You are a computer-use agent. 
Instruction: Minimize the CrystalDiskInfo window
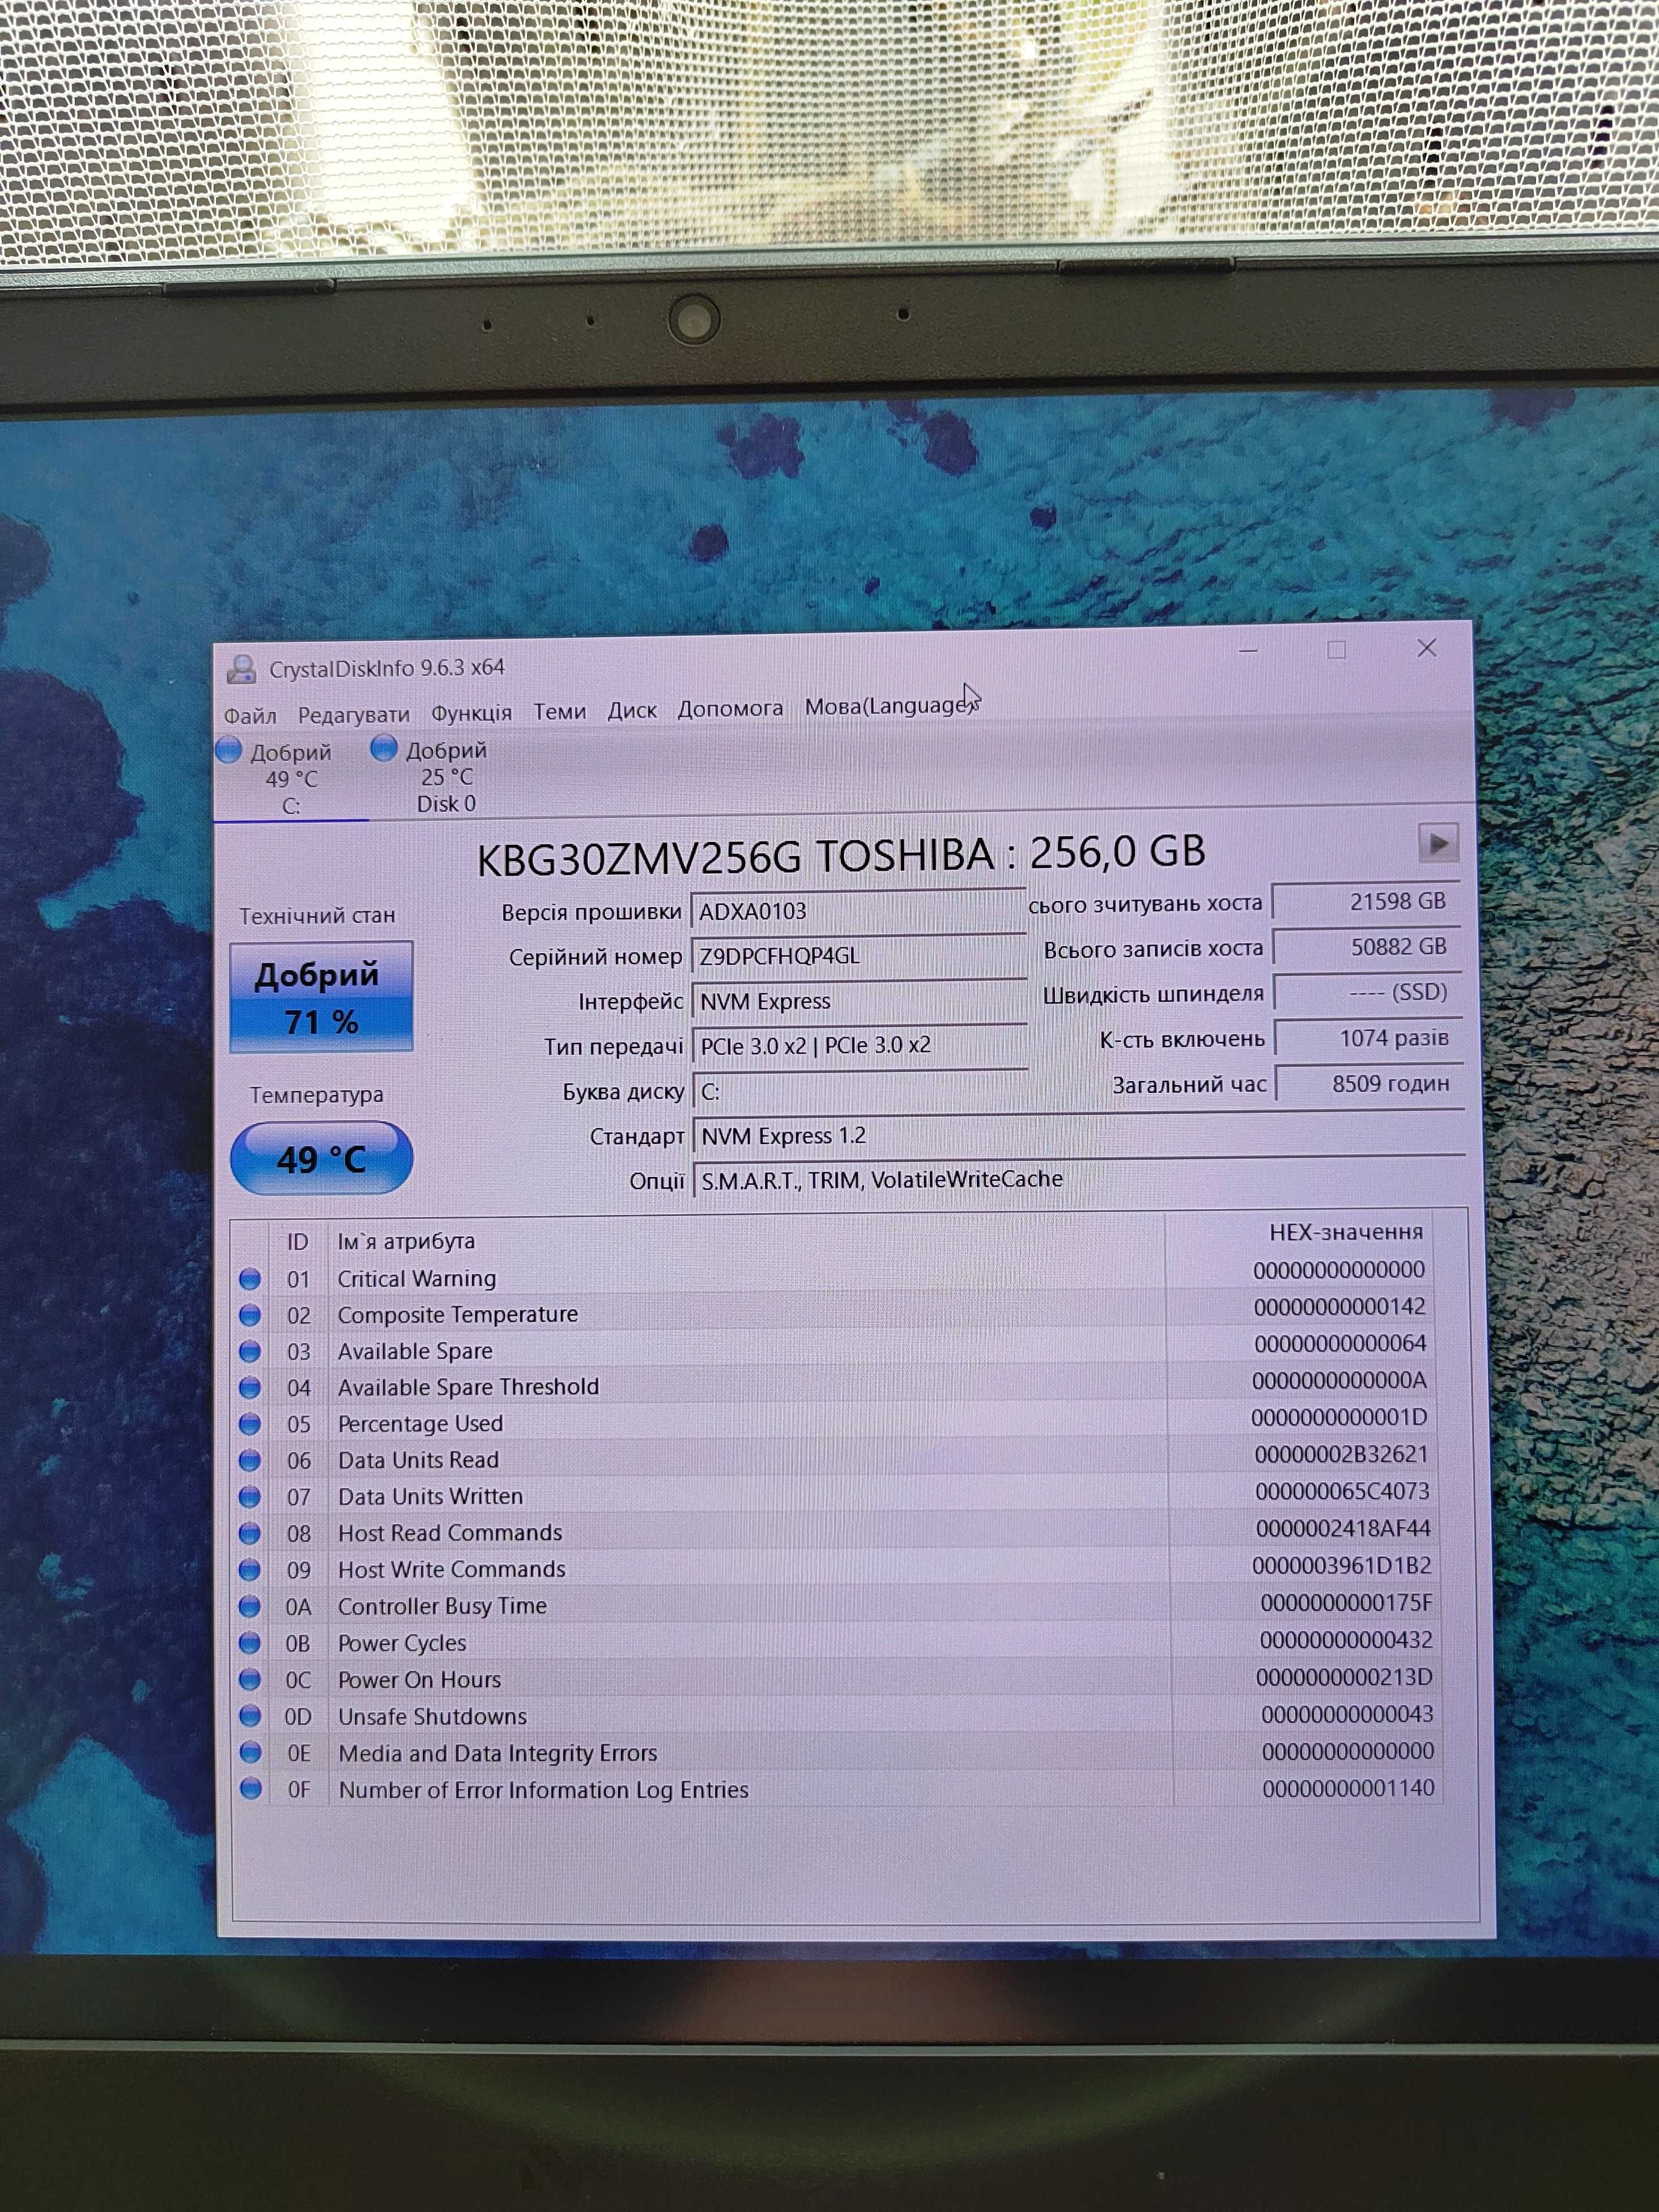pyautogui.click(x=1248, y=651)
